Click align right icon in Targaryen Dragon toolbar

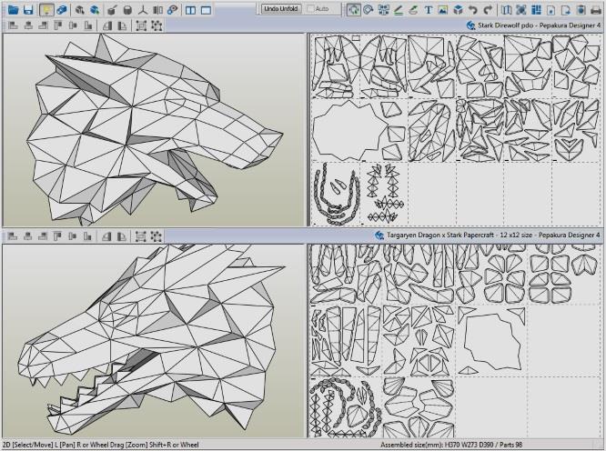(43, 236)
